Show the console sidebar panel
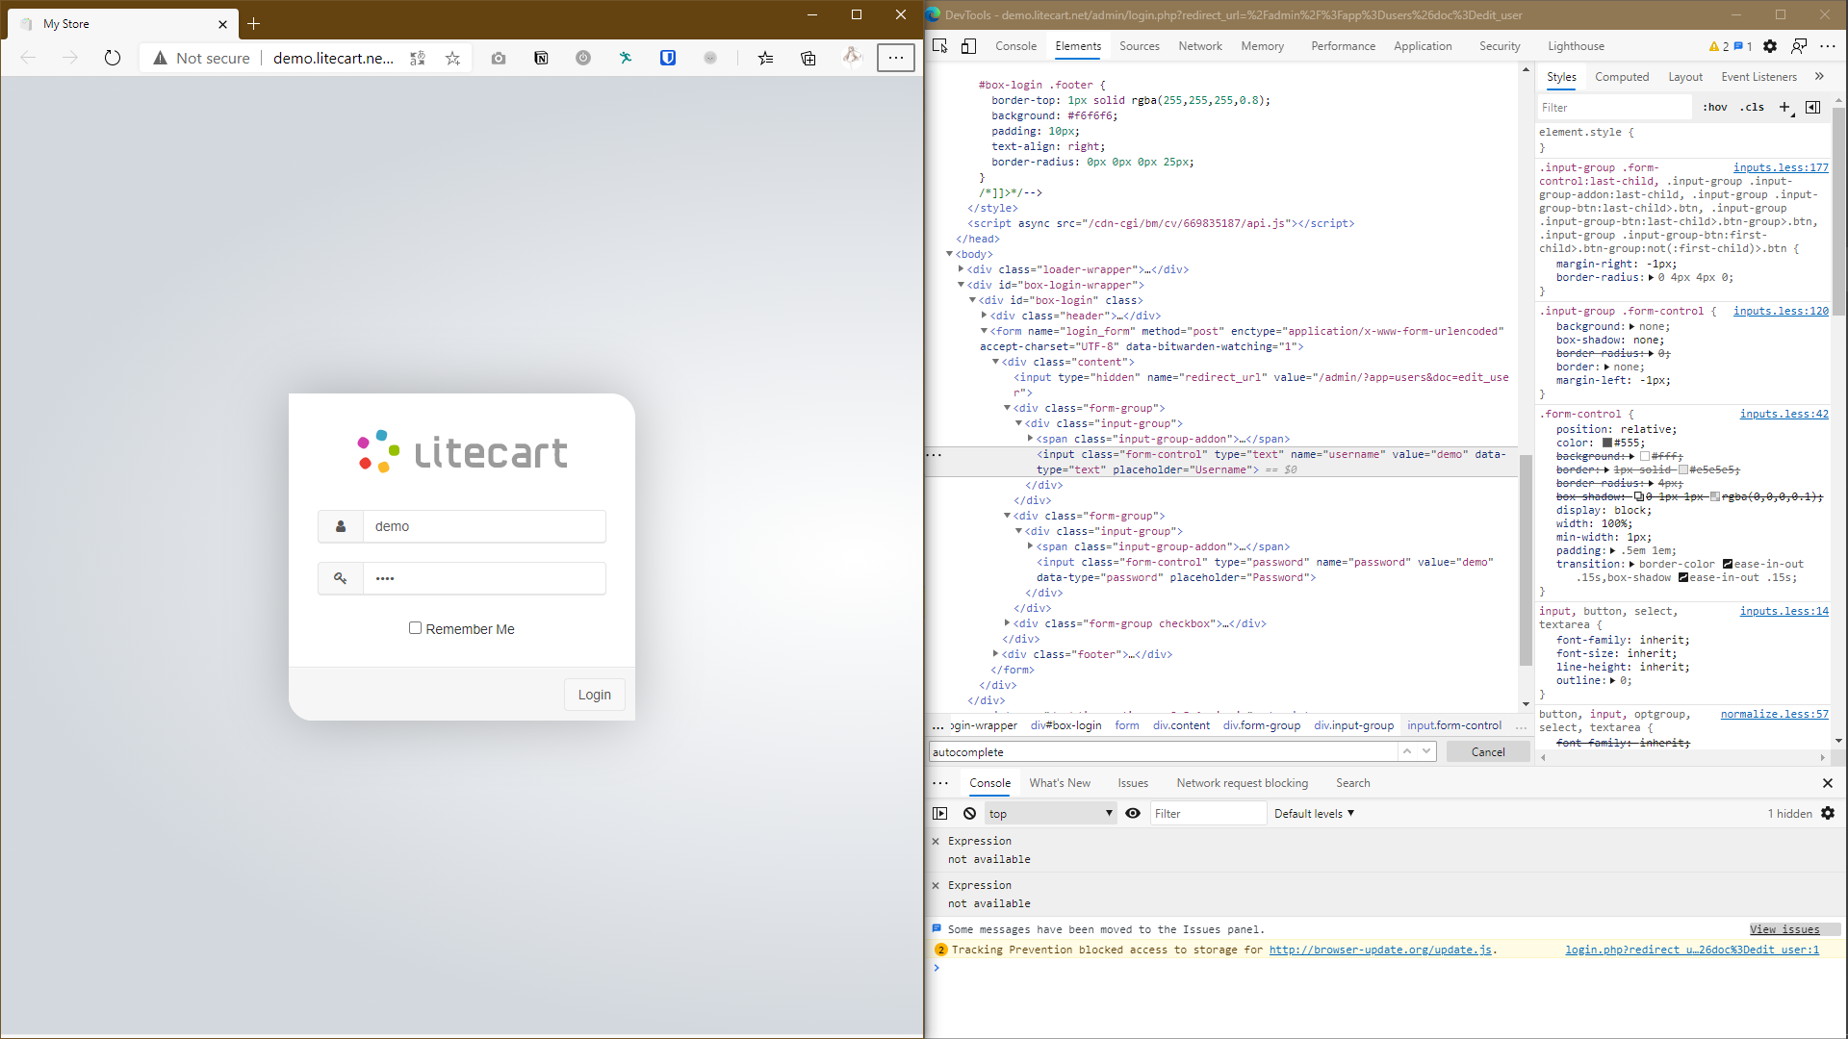Viewport: 1848px width, 1039px height. (x=940, y=813)
